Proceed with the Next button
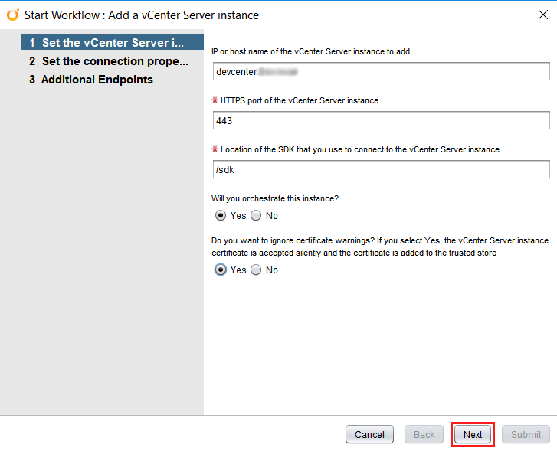Image resolution: width=557 pixels, height=451 pixels. pyautogui.click(x=473, y=434)
